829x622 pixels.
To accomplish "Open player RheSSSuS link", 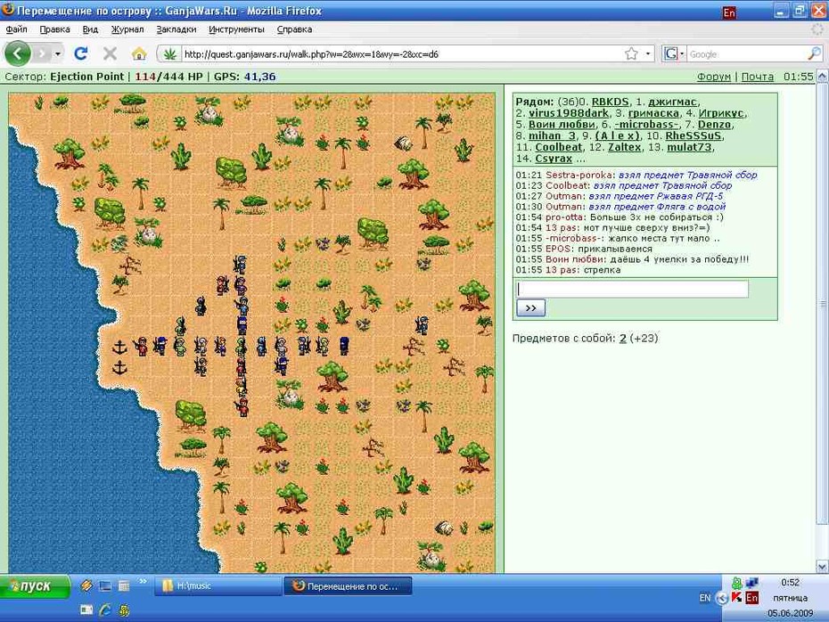I will pyautogui.click(x=694, y=135).
